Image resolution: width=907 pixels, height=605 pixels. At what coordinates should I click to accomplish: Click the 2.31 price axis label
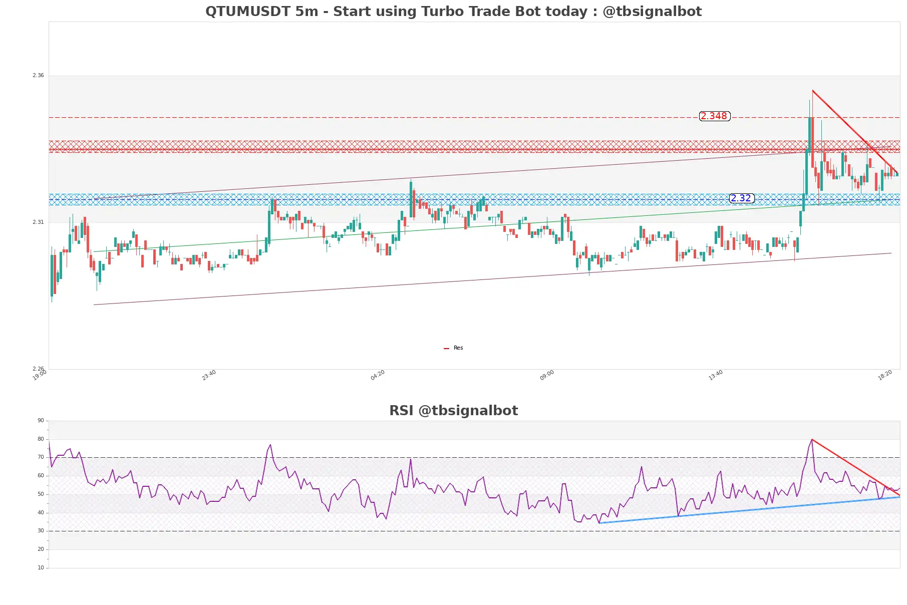coord(38,222)
